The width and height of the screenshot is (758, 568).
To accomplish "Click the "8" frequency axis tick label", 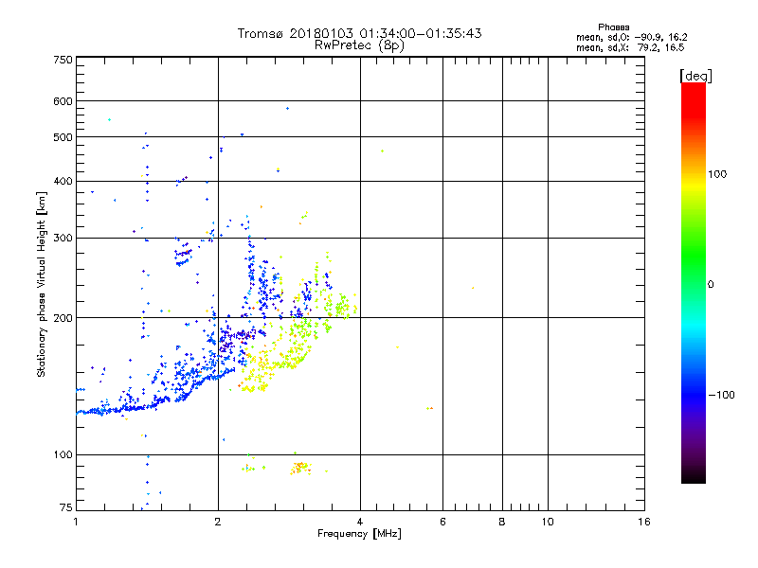I will click(x=502, y=522).
